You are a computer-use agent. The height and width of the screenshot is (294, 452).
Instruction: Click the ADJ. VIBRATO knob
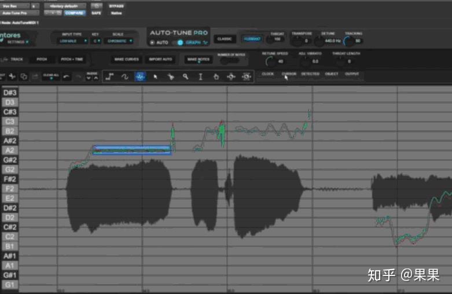click(x=305, y=61)
